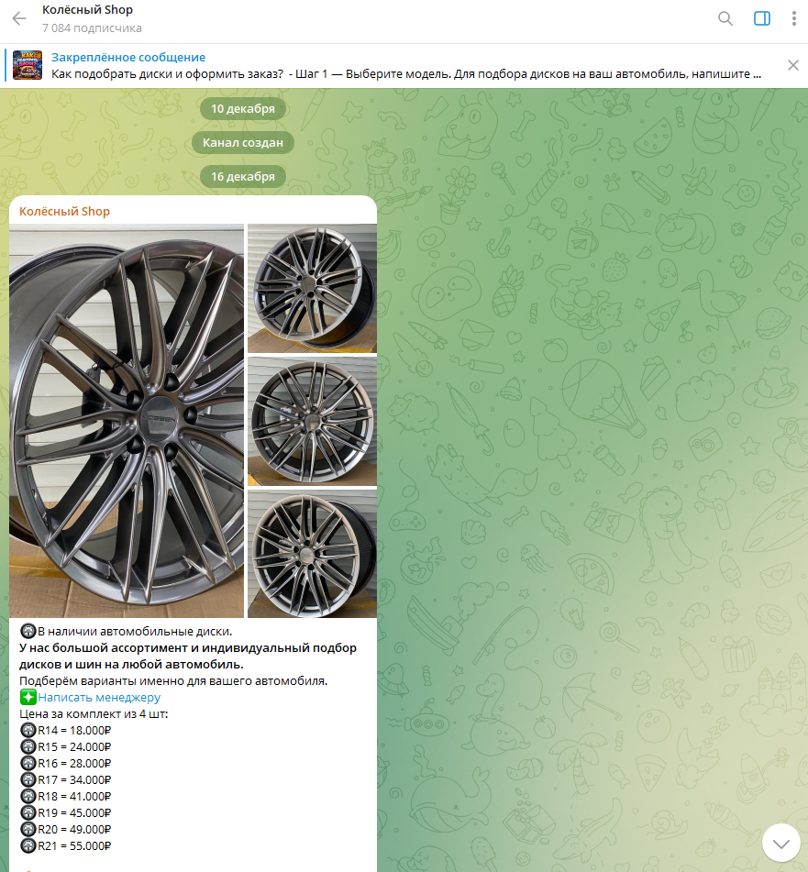
Task: Click the "Написать менеджеру" link
Action: pyautogui.click(x=99, y=697)
